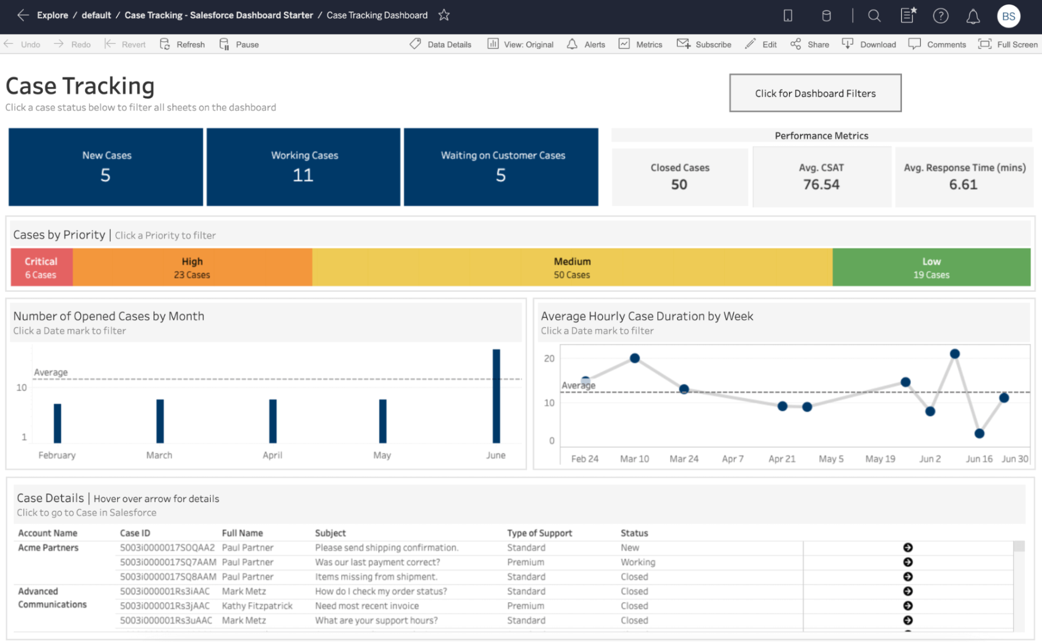Open the device preview phone icon

pyautogui.click(x=787, y=16)
